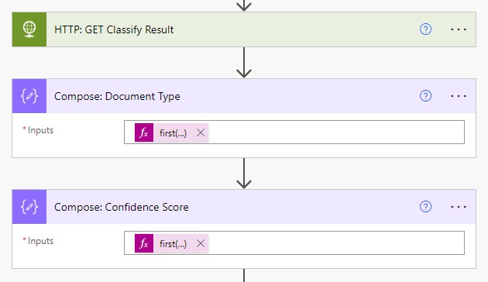Remove first(...) token from Confidence Score inputs
Viewport: 488px width, 282px height.
point(201,243)
